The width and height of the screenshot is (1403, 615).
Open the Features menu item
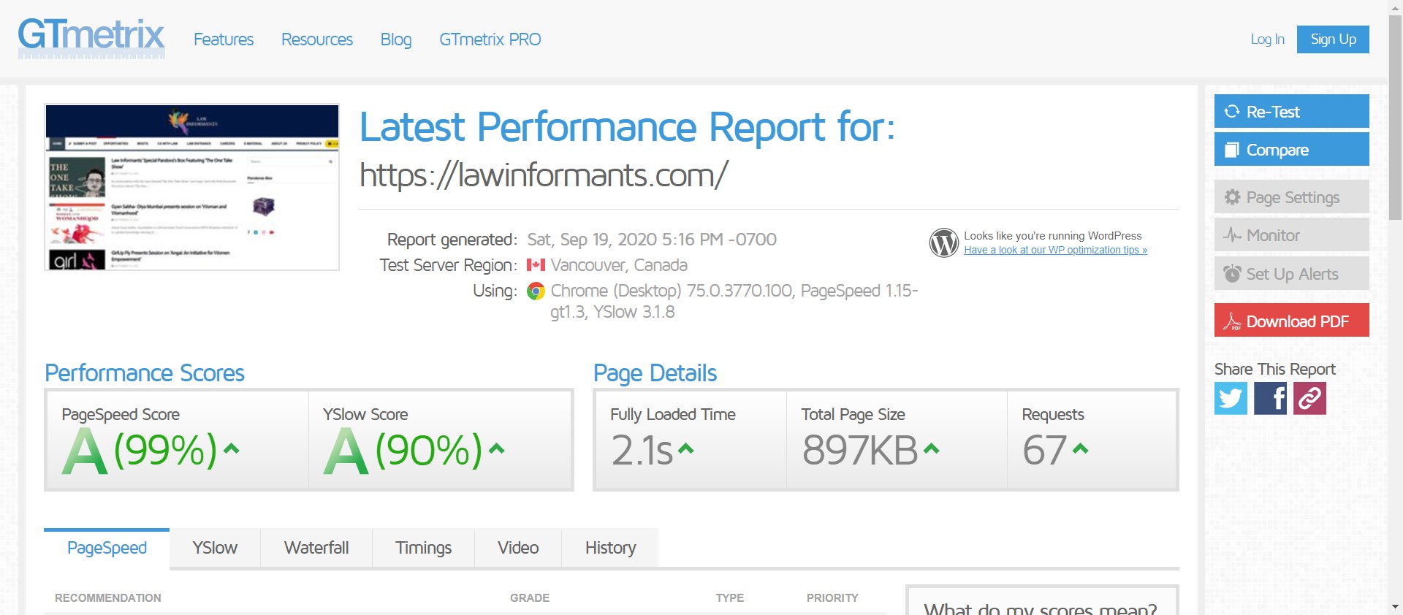[224, 39]
